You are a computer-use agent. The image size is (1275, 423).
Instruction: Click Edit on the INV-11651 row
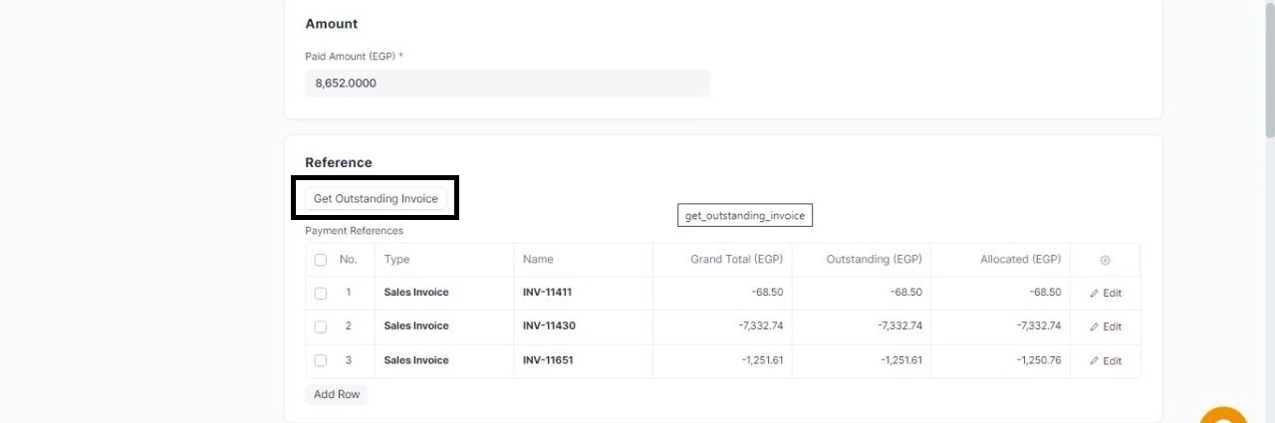coord(1106,361)
